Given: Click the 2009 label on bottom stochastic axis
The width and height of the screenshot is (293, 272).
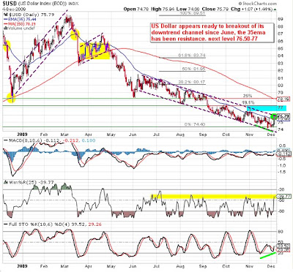Looking at the screenshot, I should click(23, 266).
